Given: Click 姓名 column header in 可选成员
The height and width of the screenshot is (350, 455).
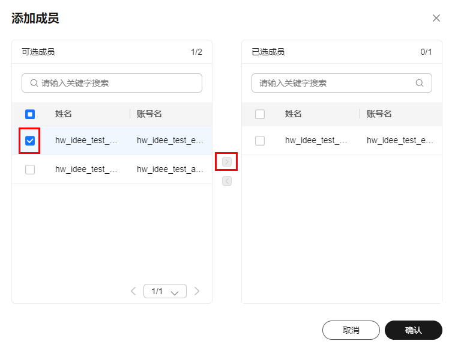Looking at the screenshot, I should [x=63, y=114].
